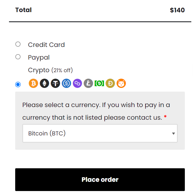Click the gray Litecoin icon
193x193 pixels.
[88, 83]
